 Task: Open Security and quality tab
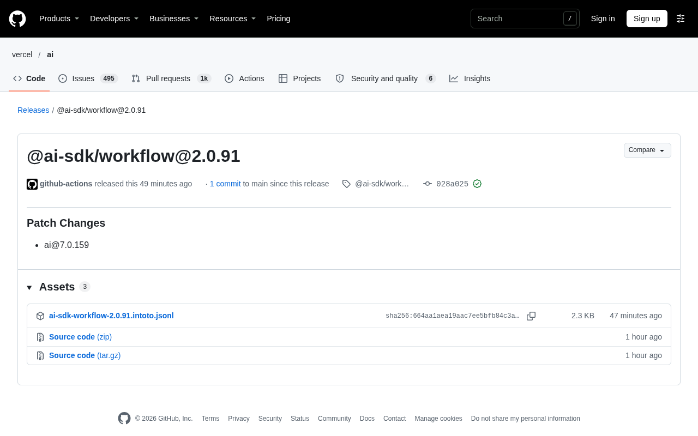click(x=386, y=78)
